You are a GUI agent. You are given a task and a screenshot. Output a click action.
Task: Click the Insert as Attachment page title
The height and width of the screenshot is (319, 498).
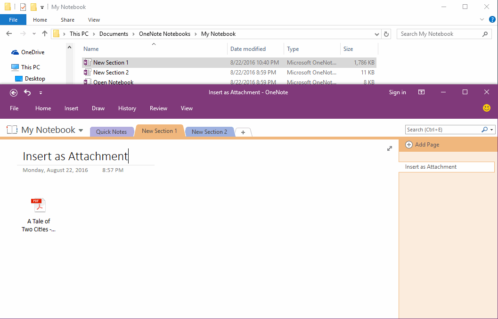(75, 156)
